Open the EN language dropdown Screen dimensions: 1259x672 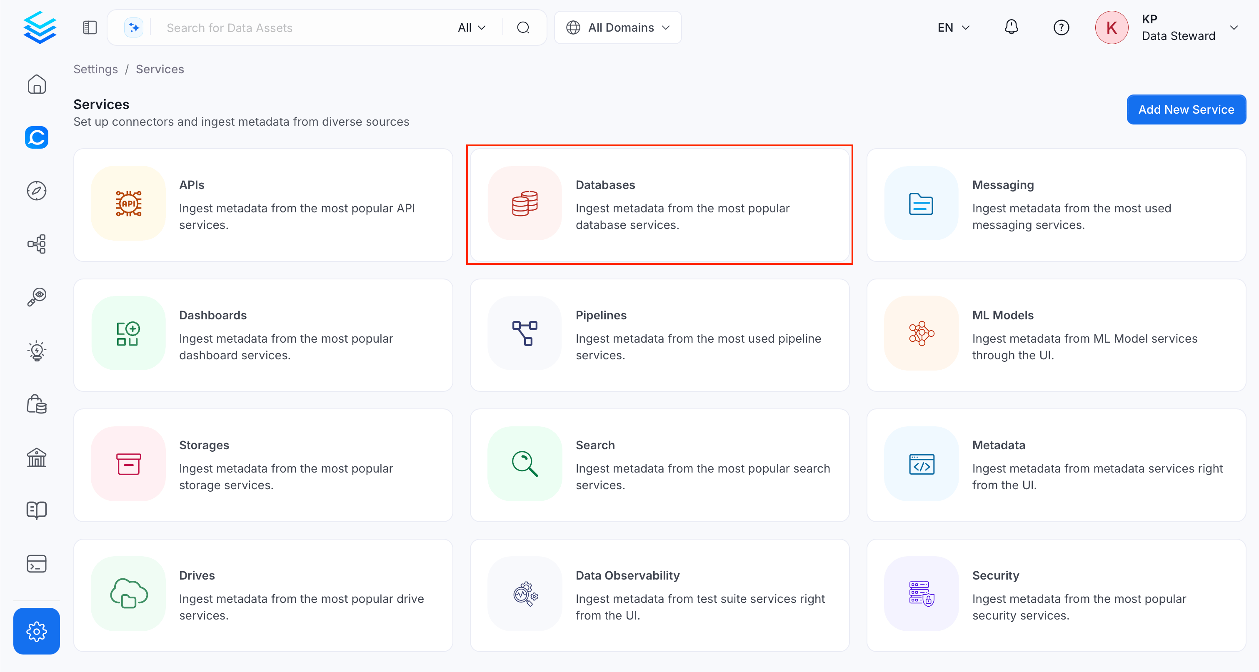(953, 27)
